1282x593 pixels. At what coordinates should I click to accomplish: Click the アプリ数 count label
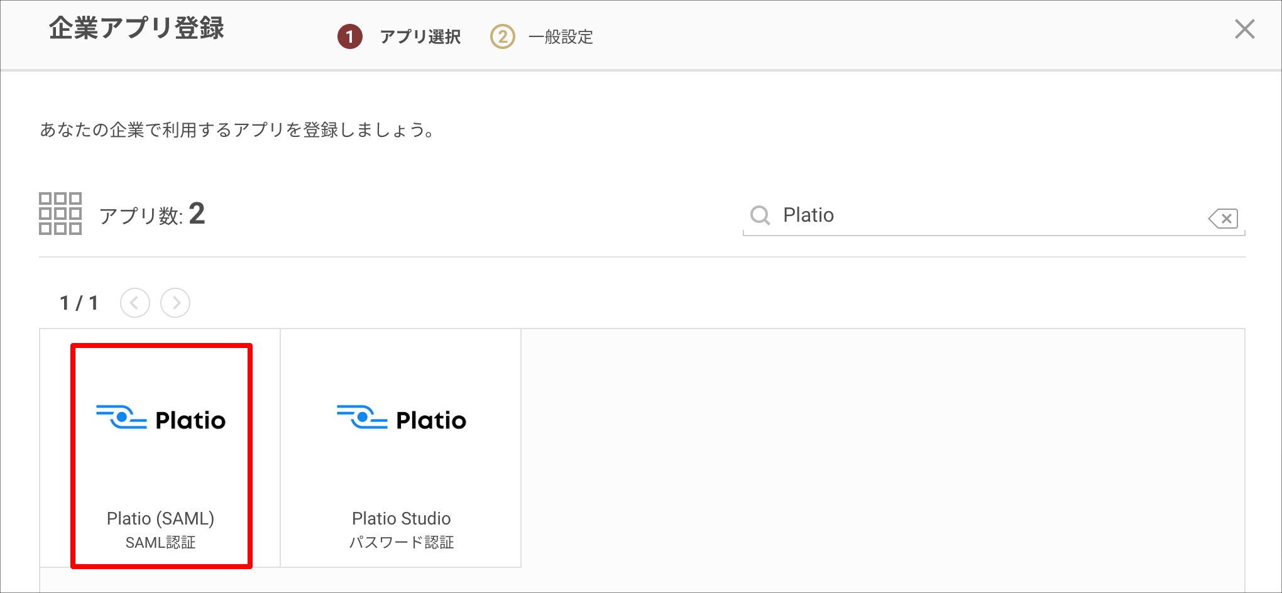pos(152,215)
